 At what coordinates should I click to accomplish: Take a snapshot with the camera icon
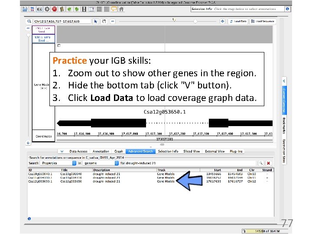[x=39, y=9]
